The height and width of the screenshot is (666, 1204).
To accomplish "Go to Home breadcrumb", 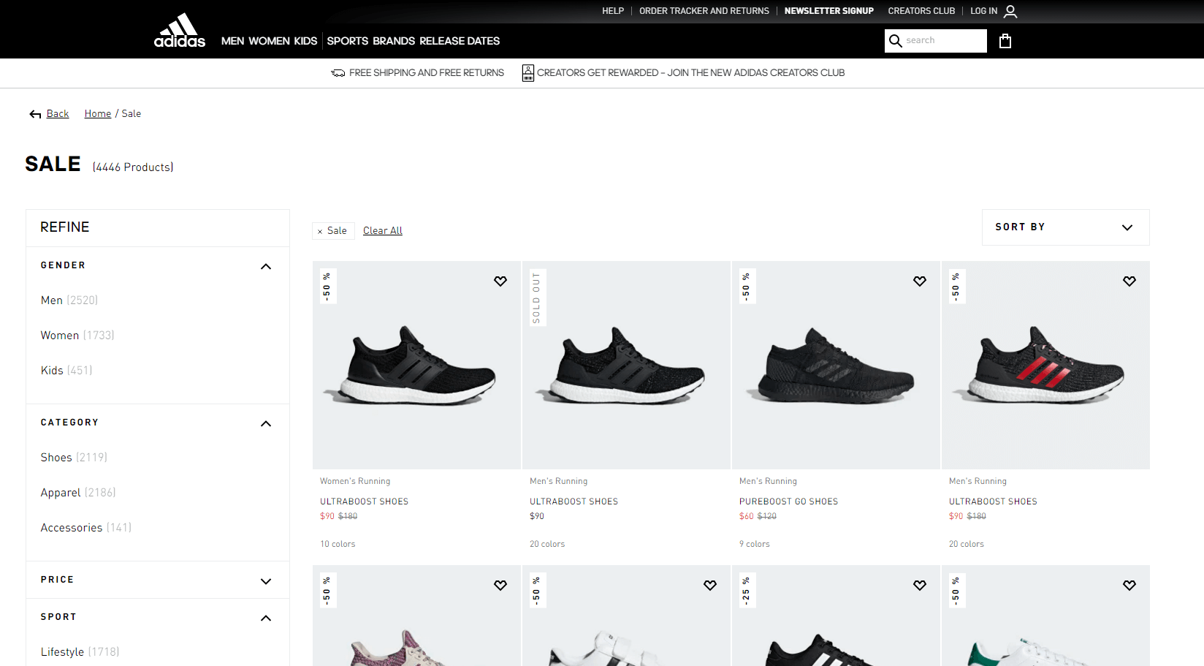I will click(98, 114).
